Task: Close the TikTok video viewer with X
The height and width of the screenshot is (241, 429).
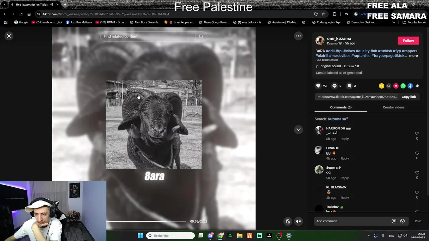Action: click(x=9, y=36)
